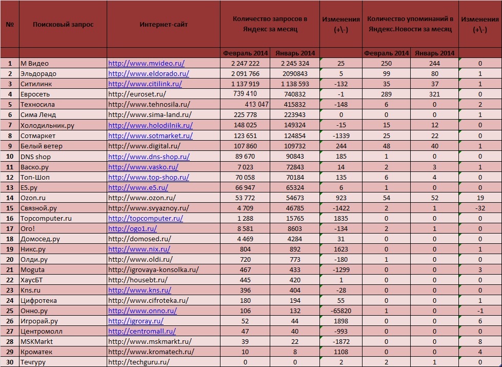
Task: Click the kns.ru hyperlink
Action: [x=139, y=290]
